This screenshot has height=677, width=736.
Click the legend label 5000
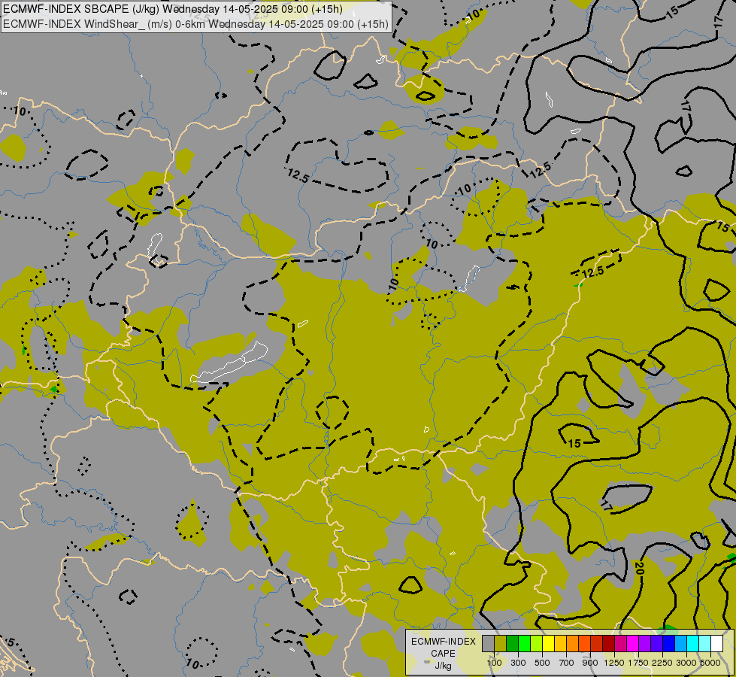710,663
